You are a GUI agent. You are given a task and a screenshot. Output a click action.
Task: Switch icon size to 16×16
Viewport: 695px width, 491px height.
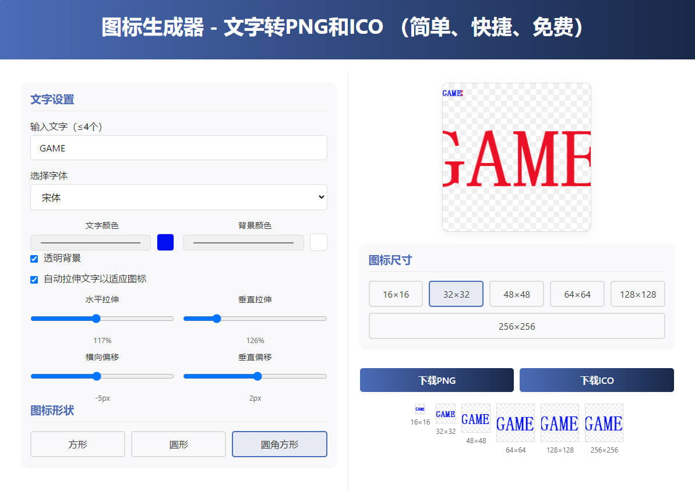[x=396, y=294]
